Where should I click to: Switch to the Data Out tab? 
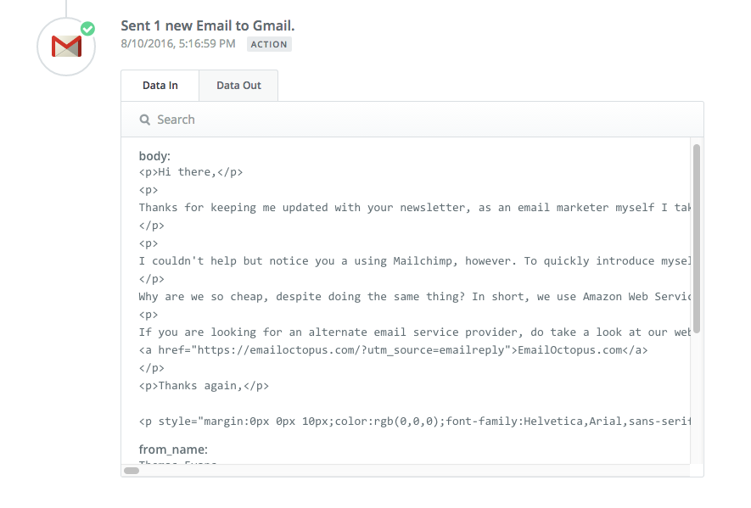pyautogui.click(x=238, y=86)
